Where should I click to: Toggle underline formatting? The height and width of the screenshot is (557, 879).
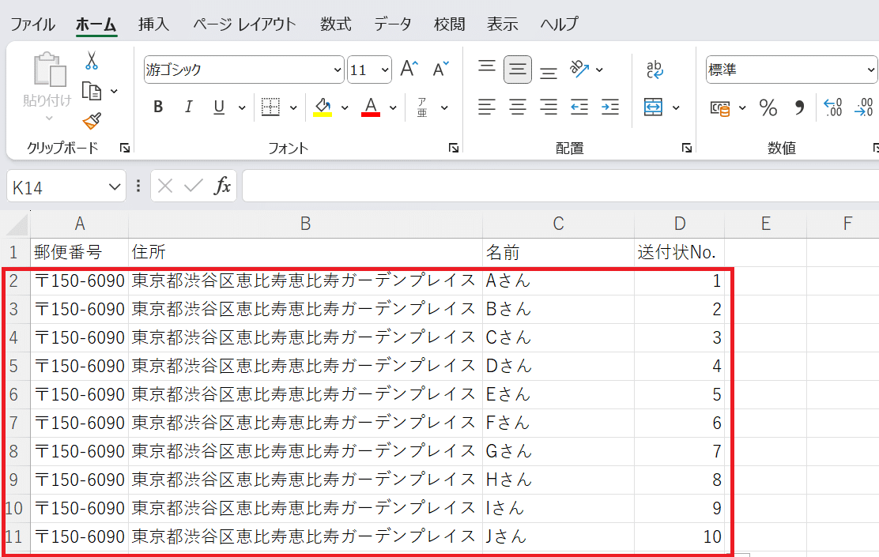click(x=219, y=107)
